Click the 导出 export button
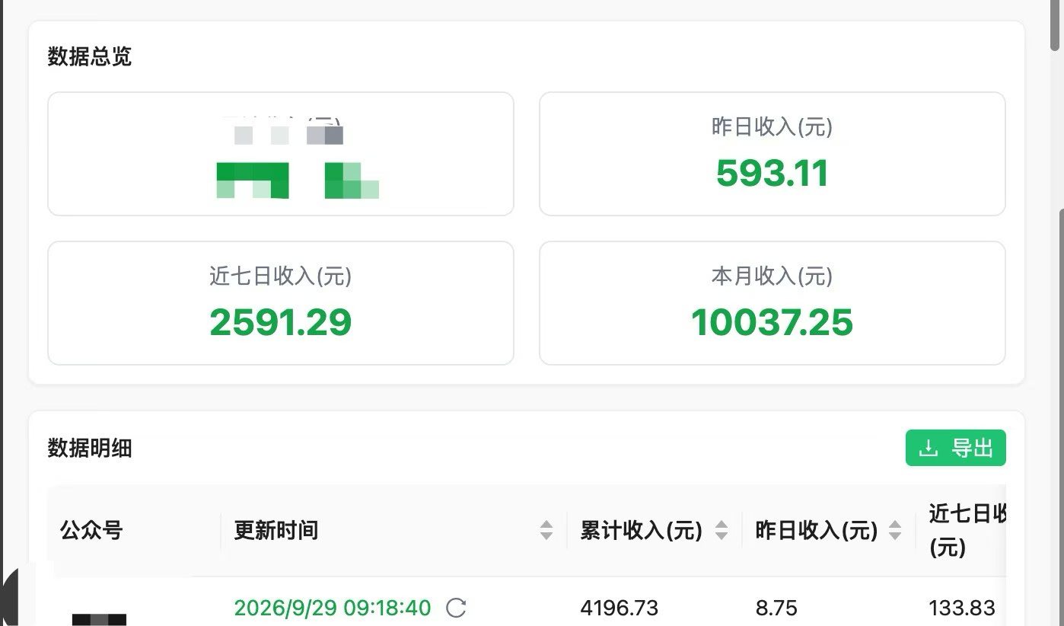 [955, 448]
